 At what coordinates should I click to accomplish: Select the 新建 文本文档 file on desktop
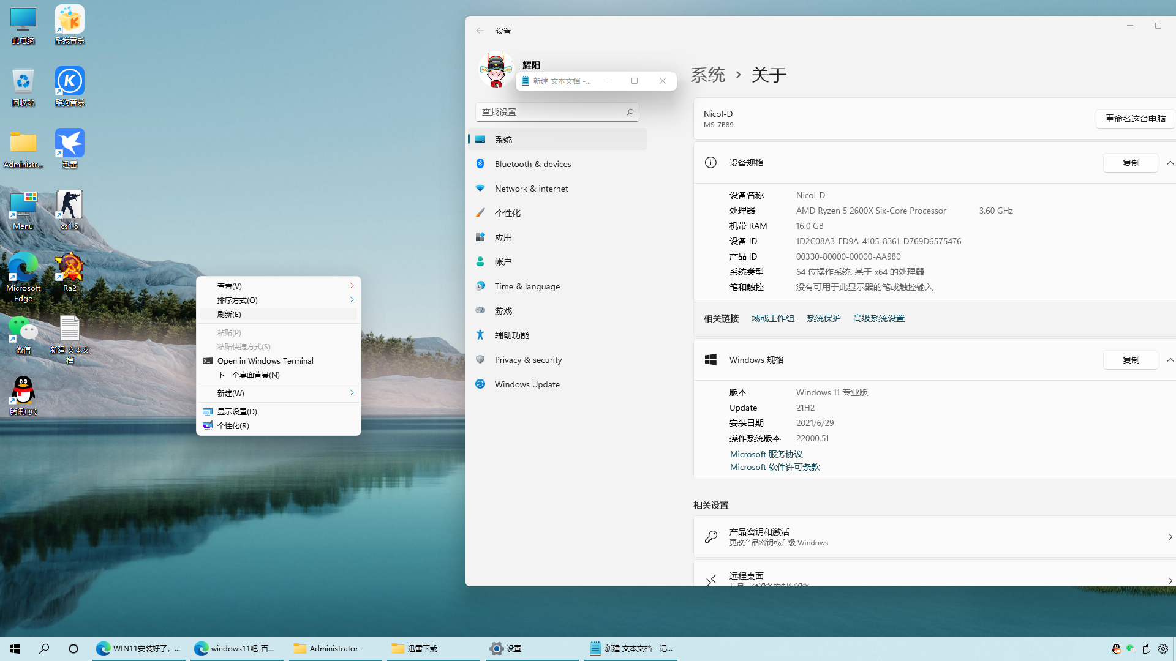[x=69, y=340]
